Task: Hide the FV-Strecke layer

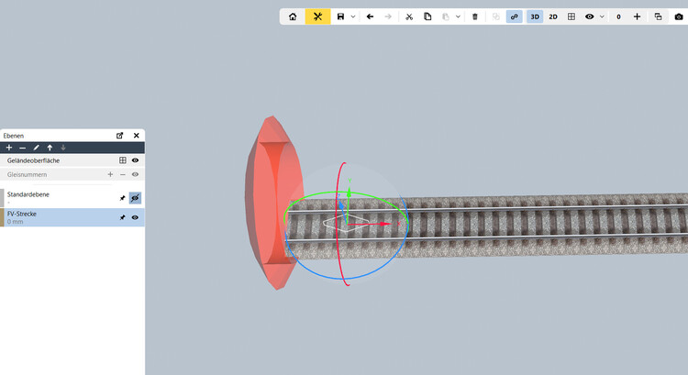Action: click(135, 217)
